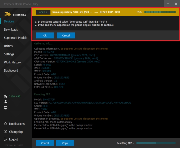
Task: Select CSC Version G770FOXM9HXA1 line
Action: click(64, 55)
